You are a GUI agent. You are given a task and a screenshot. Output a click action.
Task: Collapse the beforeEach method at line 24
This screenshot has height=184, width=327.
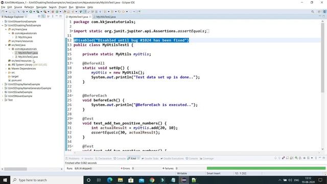point(73,96)
